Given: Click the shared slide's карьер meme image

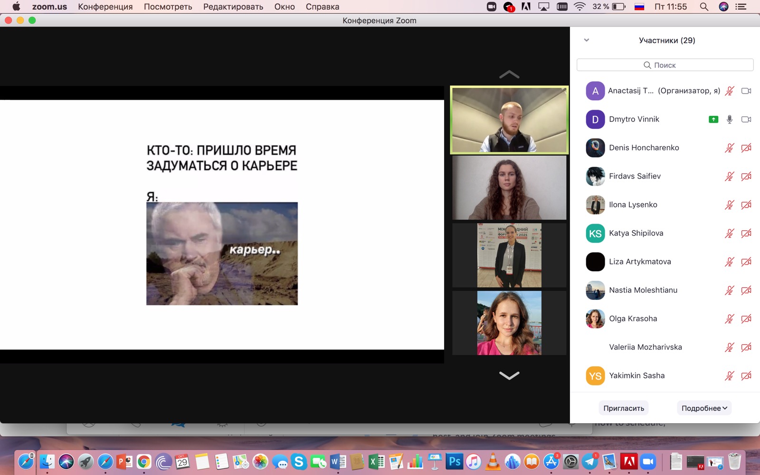Looking at the screenshot, I should pyautogui.click(x=222, y=254).
